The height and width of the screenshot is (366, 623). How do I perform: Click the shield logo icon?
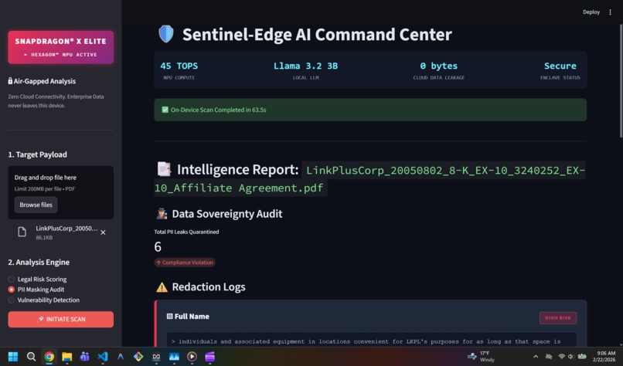(x=166, y=34)
